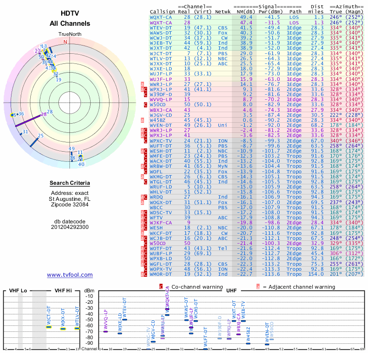Click the co-channel icon beside W39DF-D
The image size is (368, 353).
(145, 95)
